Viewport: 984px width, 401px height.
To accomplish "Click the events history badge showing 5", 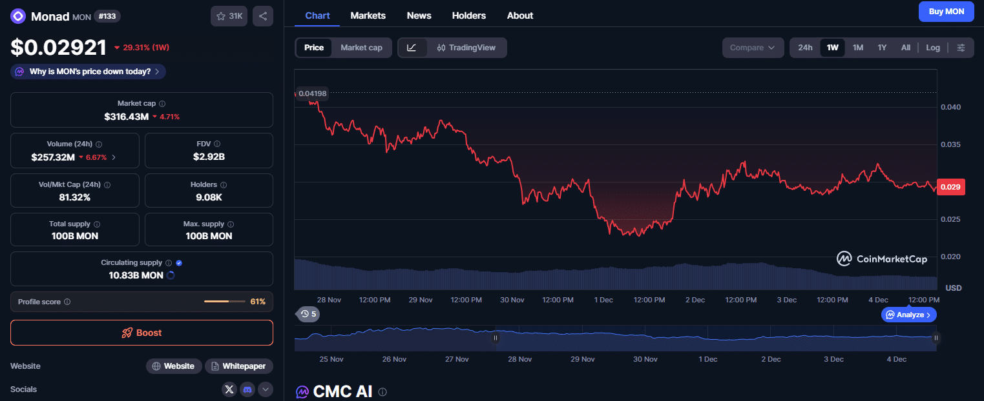I will (x=308, y=314).
